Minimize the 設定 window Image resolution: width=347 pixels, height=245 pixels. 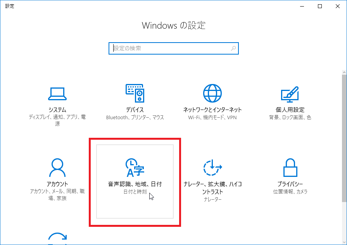pos(302,6)
